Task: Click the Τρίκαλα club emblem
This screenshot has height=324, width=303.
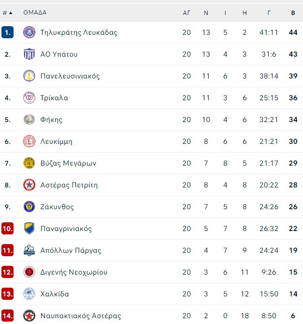Action: click(29, 98)
